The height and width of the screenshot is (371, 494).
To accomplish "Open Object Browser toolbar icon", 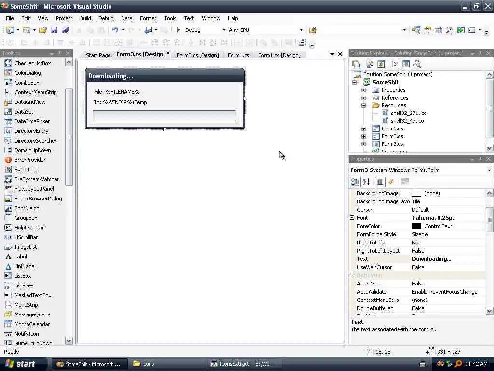I will click(x=438, y=30).
